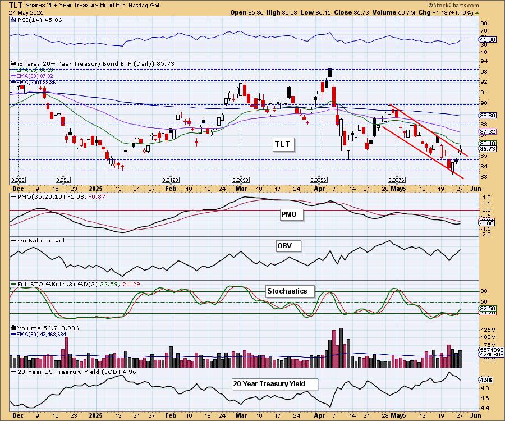Image resolution: width=505 pixels, height=421 pixels.
Task: Click the Jun label on the bottom date axis
Action: coord(476,415)
